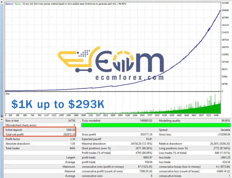Click the Initial deposit value 1000.00
Screen dimensions: 232x178
[69, 130]
